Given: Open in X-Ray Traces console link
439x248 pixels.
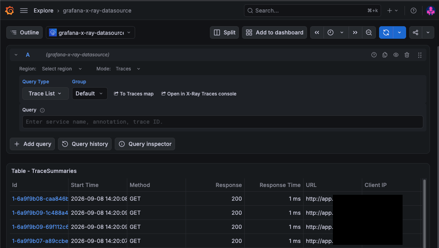Looking at the screenshot, I should coord(199,93).
